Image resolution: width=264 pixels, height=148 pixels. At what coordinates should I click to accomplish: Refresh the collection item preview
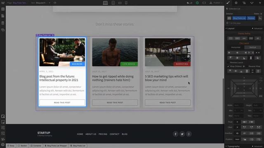tap(55, 3)
